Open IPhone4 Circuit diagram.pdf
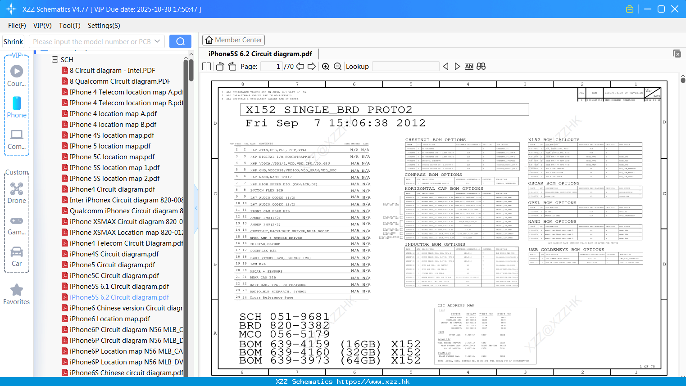The width and height of the screenshot is (686, 386). pos(112,189)
